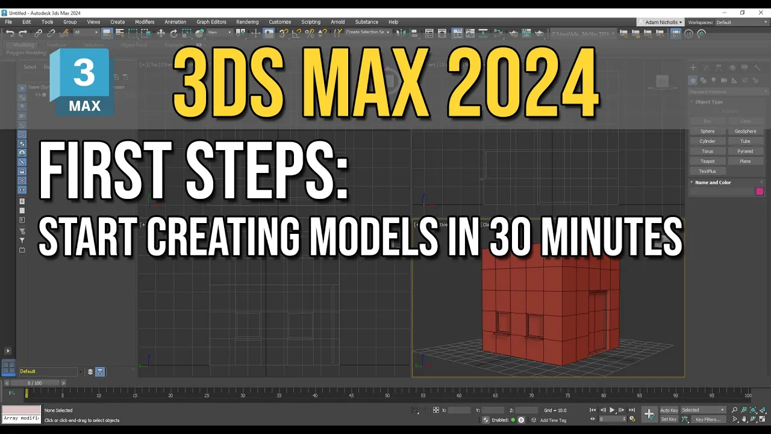The width and height of the screenshot is (771, 434).
Task: Go to the end frame
Action: [x=632, y=410]
